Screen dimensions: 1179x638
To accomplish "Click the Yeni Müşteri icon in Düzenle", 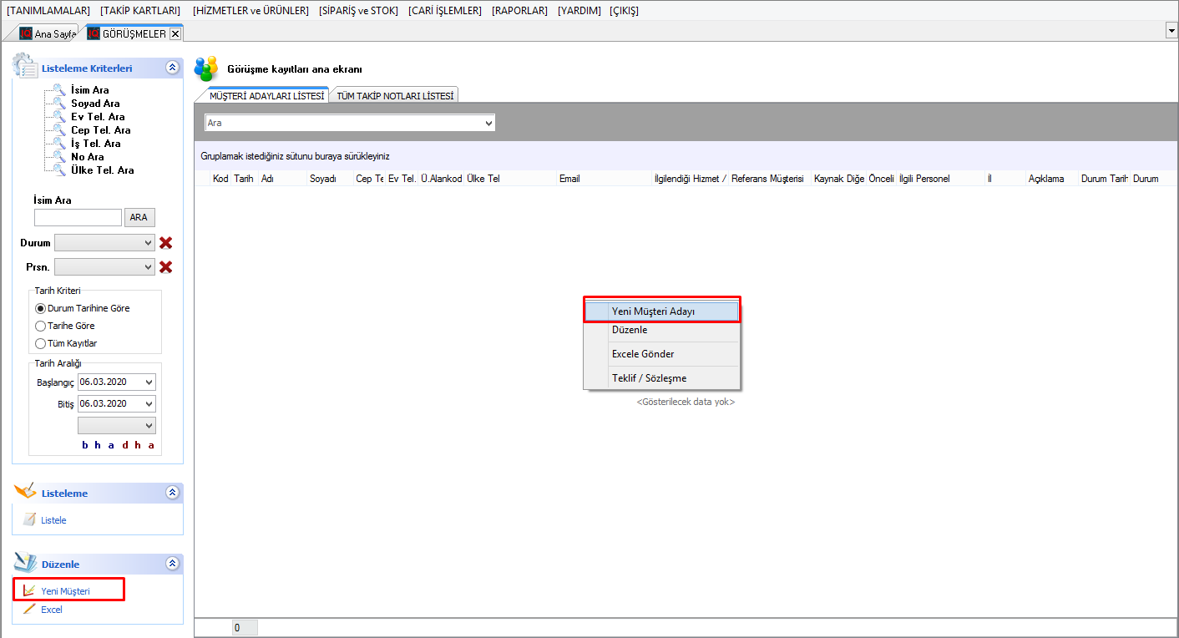I will [x=29, y=591].
